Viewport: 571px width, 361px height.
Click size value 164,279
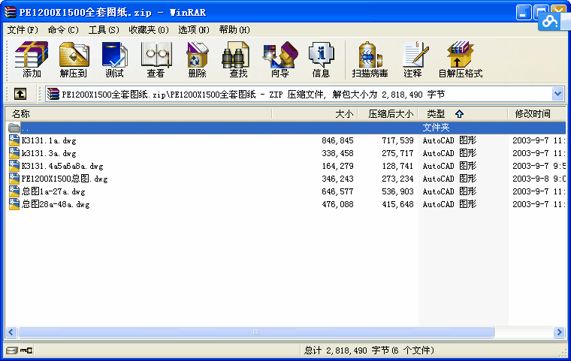337,166
